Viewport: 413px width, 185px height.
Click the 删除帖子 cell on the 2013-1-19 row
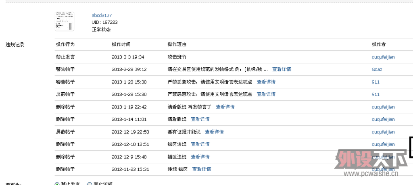pos(65,107)
